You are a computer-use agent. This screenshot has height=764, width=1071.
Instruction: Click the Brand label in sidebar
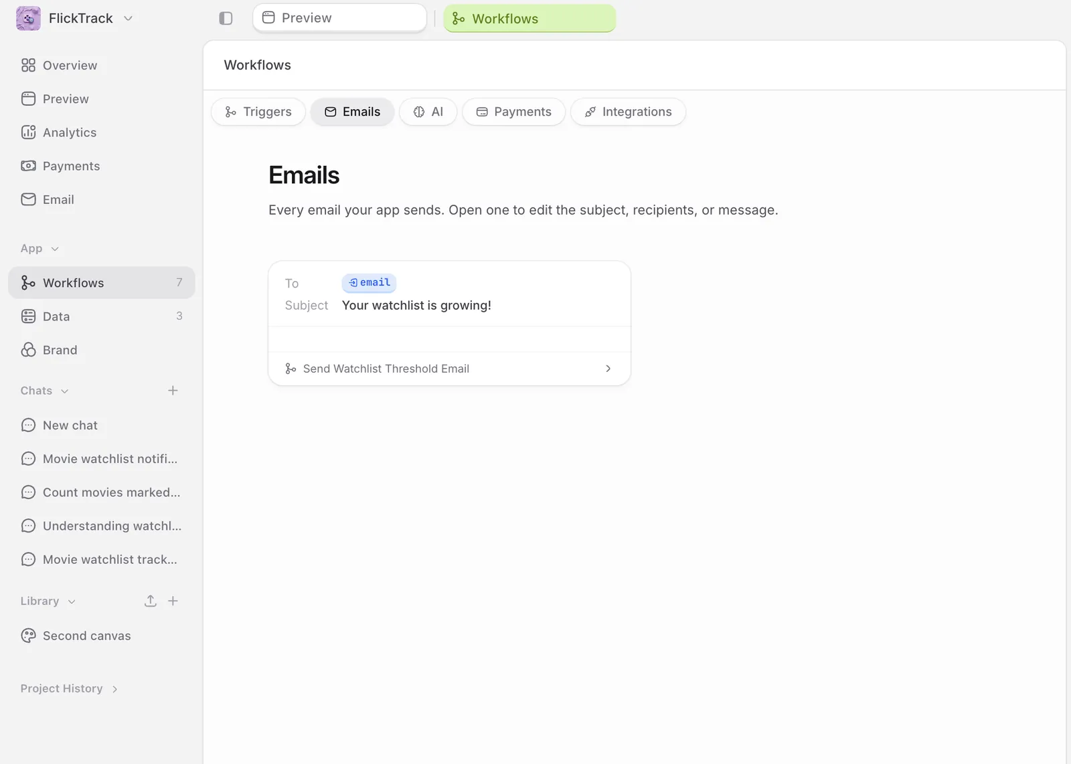click(x=60, y=350)
